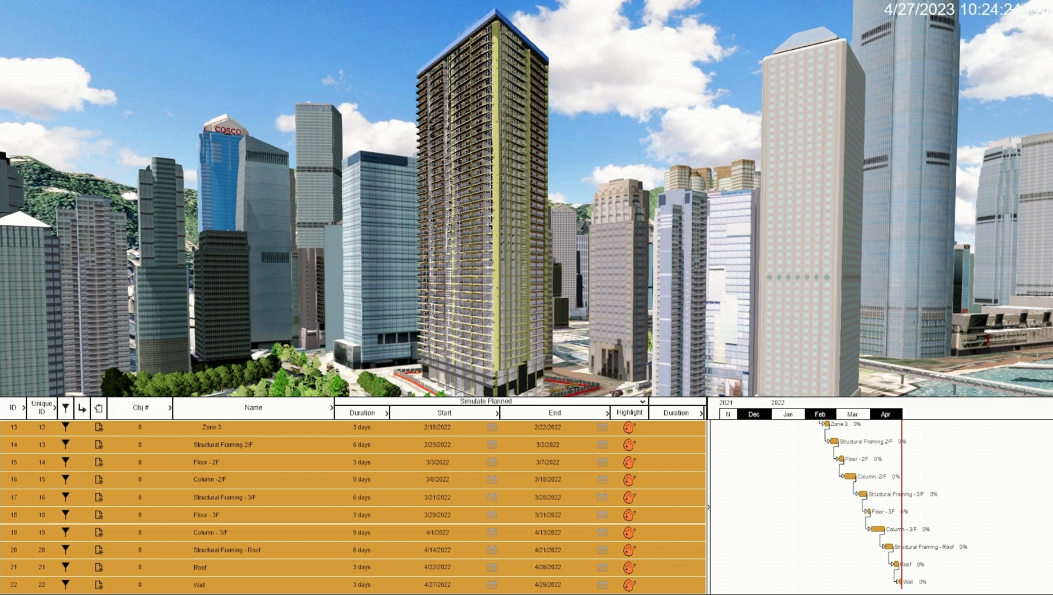Screen dimensions: 1053x595
Task: Click the filter funnel icon in the Column - 3/F row
Action: click(x=65, y=532)
